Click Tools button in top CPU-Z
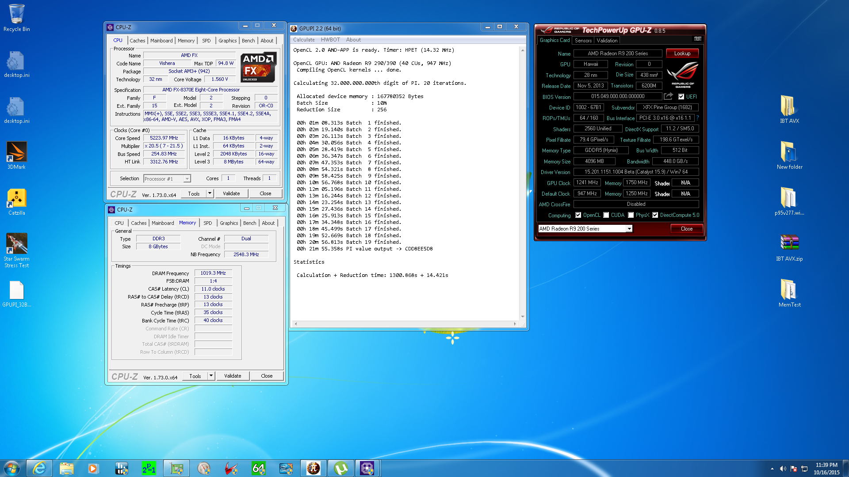This screenshot has height=477, width=849. point(194,193)
